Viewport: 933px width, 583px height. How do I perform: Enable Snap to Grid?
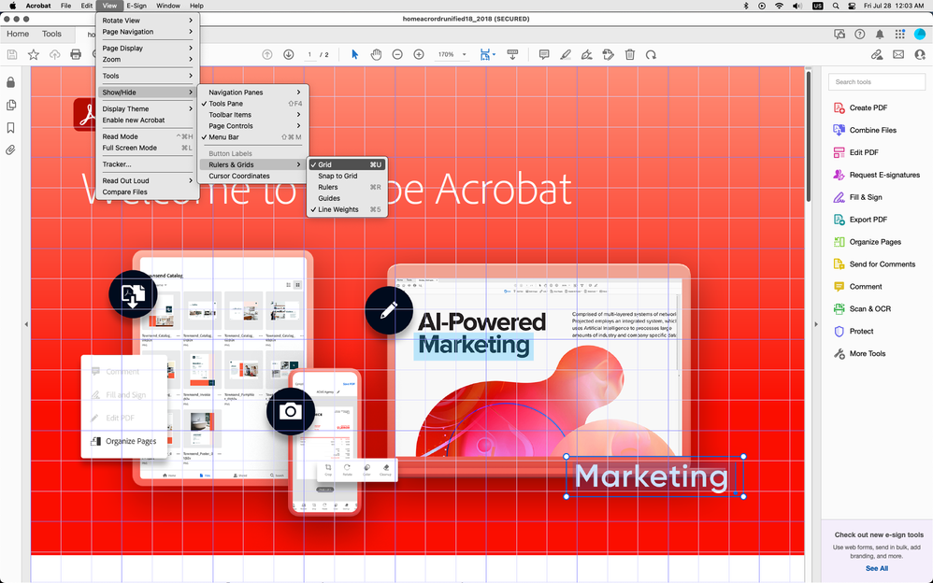click(347, 176)
